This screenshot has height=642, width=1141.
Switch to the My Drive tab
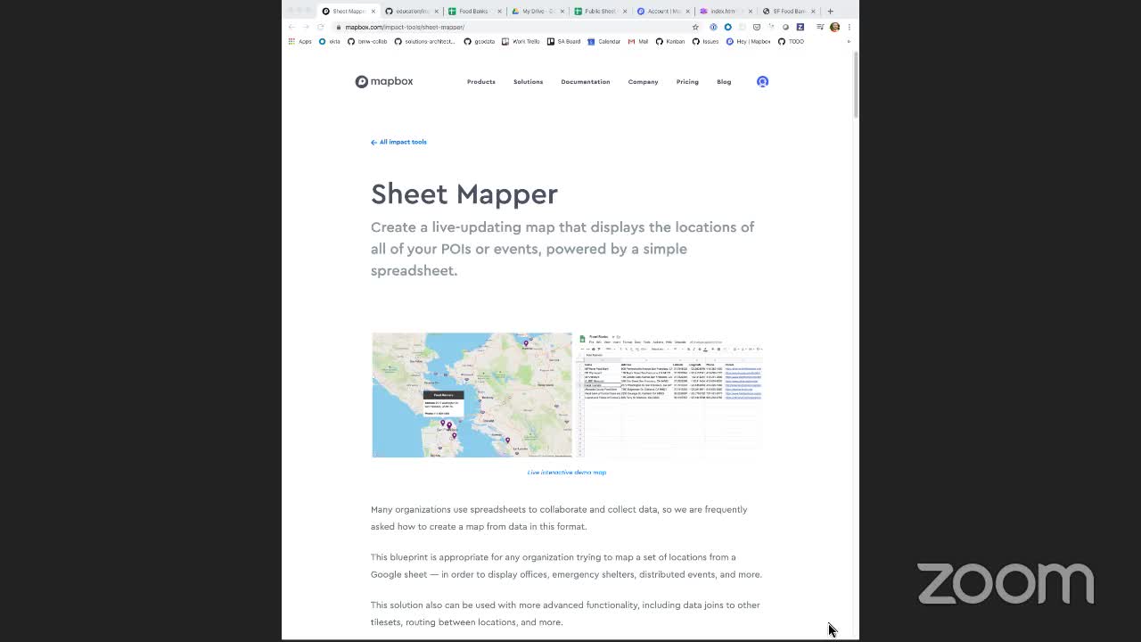[538, 11]
